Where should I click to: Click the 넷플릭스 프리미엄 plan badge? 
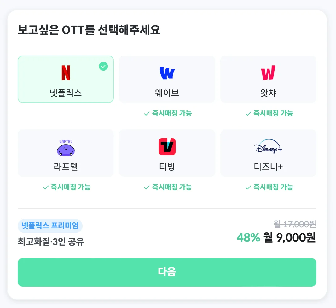tap(50, 226)
